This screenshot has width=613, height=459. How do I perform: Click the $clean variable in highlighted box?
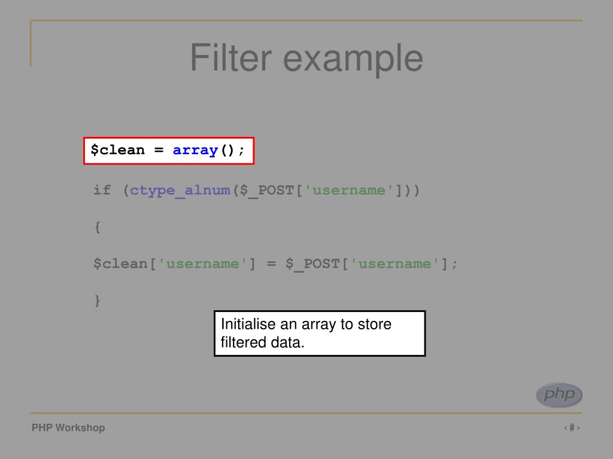[x=118, y=150]
